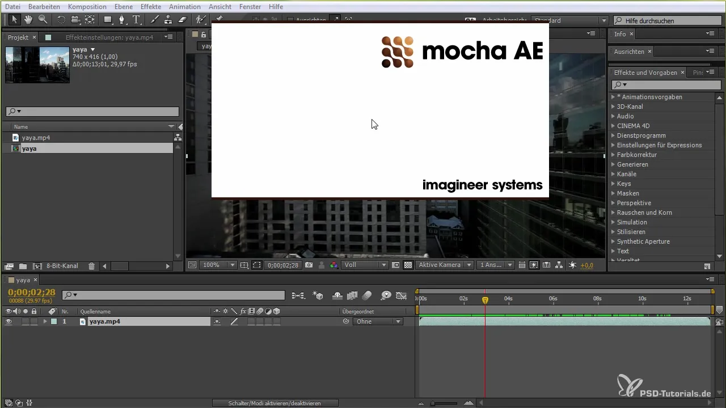The width and height of the screenshot is (726, 408).
Task: Toggle the transparency grid
Action: [x=408, y=265]
